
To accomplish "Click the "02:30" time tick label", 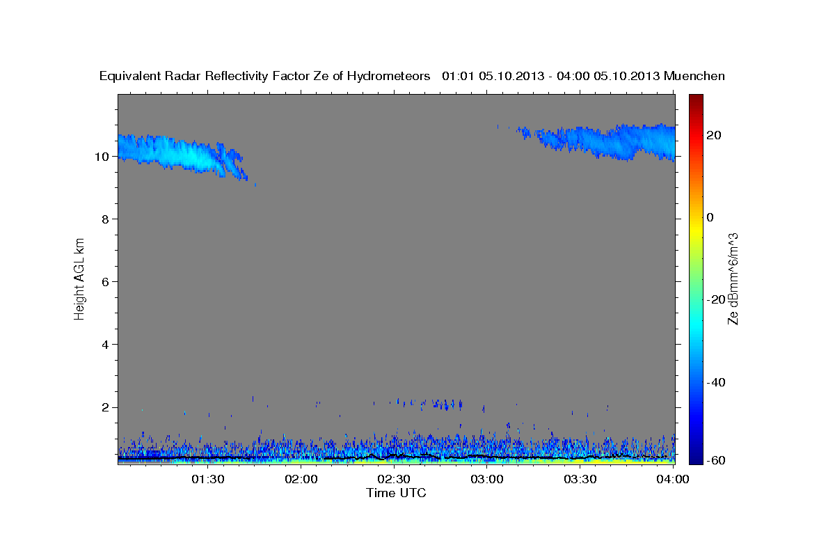I will point(394,480).
